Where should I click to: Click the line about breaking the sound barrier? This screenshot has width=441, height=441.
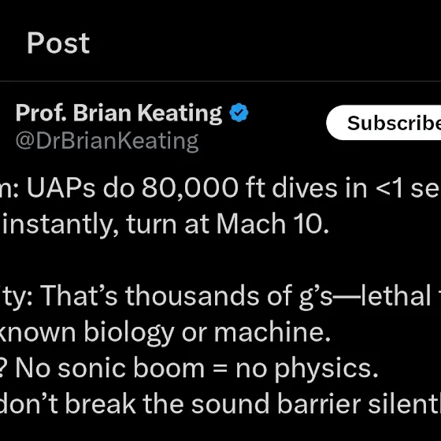tap(220, 405)
